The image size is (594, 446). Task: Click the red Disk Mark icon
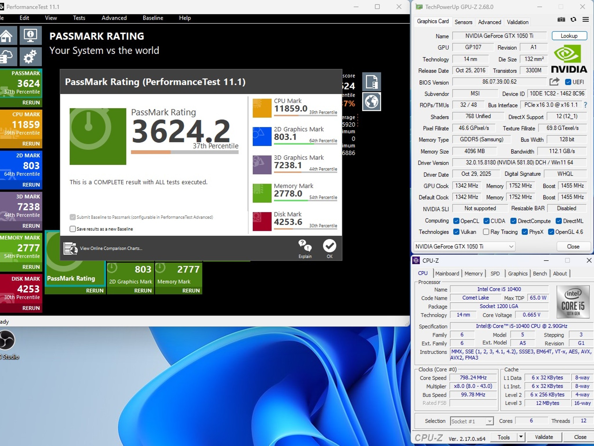tap(262, 221)
